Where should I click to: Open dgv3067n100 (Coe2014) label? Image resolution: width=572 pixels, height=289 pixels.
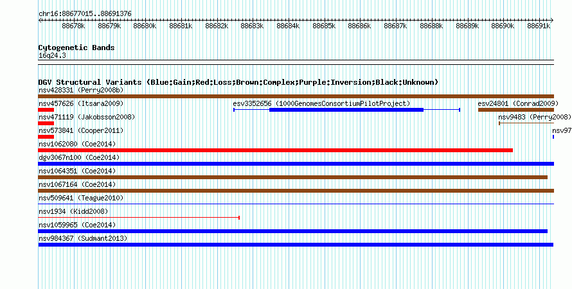79,157
